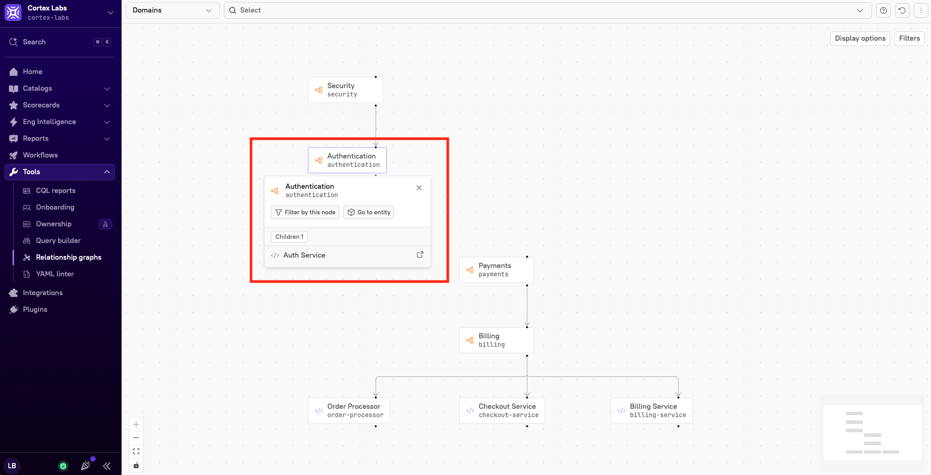Click the party popper what's new icon
931x475 pixels.
86,466
